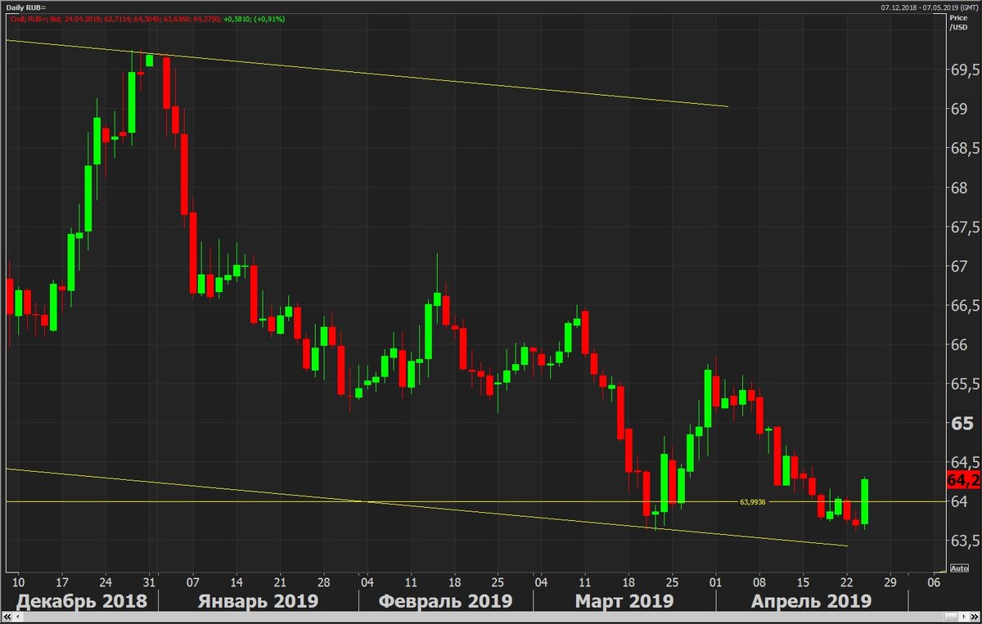Screen dimensions: 982x624
Task: Select the Январь 2019 month label
Action: 258,601
